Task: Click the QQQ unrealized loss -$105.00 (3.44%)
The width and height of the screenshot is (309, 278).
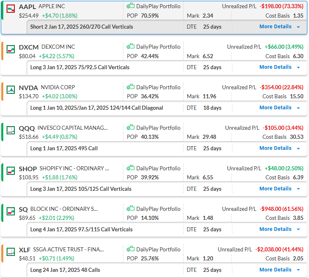Action: (283, 128)
